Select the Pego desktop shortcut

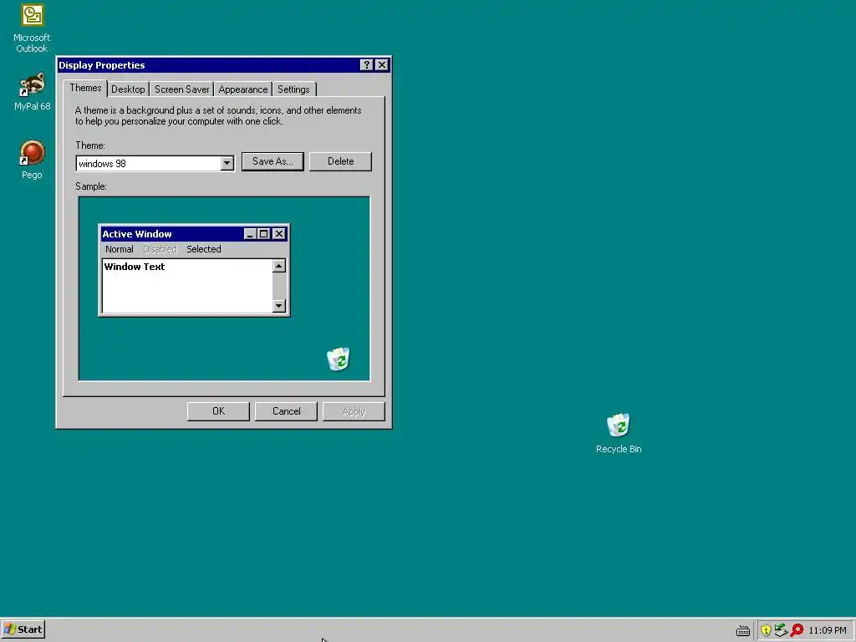32,160
